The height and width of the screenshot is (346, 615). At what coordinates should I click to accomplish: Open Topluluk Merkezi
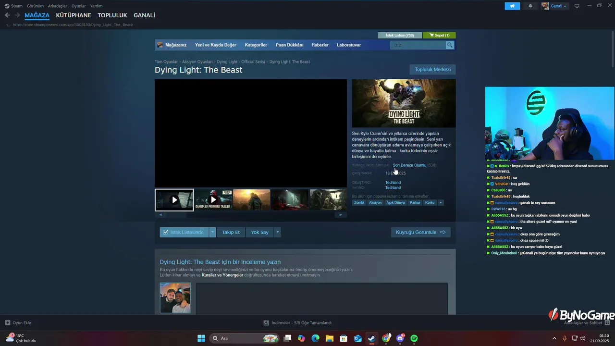coord(433,70)
